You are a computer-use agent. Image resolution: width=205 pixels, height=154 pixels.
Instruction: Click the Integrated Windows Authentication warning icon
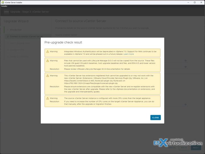pos(47,52)
